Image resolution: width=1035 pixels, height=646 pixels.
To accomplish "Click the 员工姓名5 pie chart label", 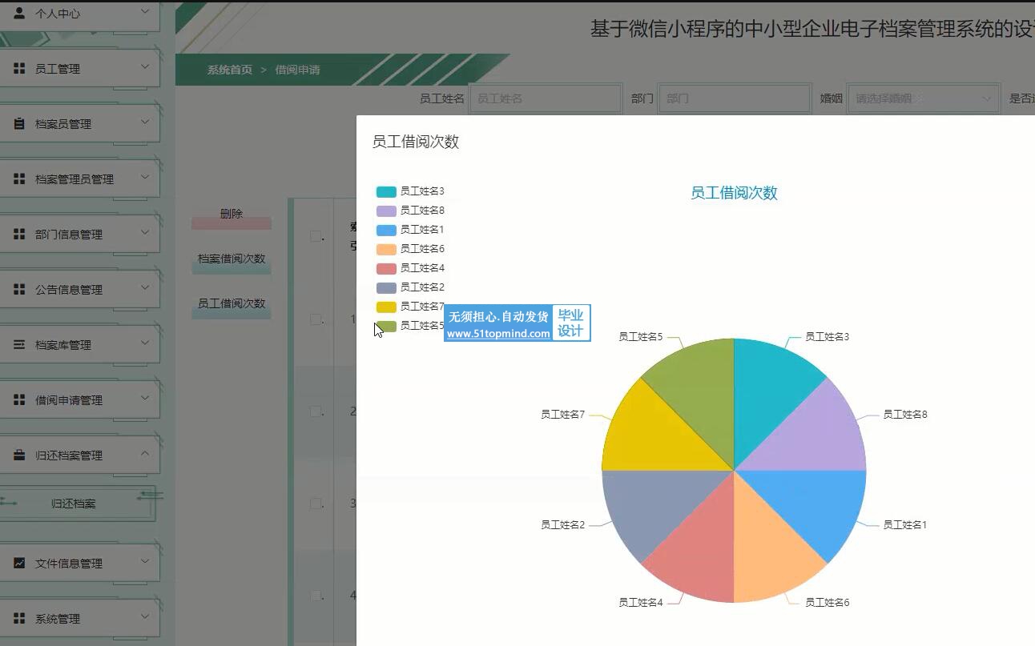I will coord(640,337).
